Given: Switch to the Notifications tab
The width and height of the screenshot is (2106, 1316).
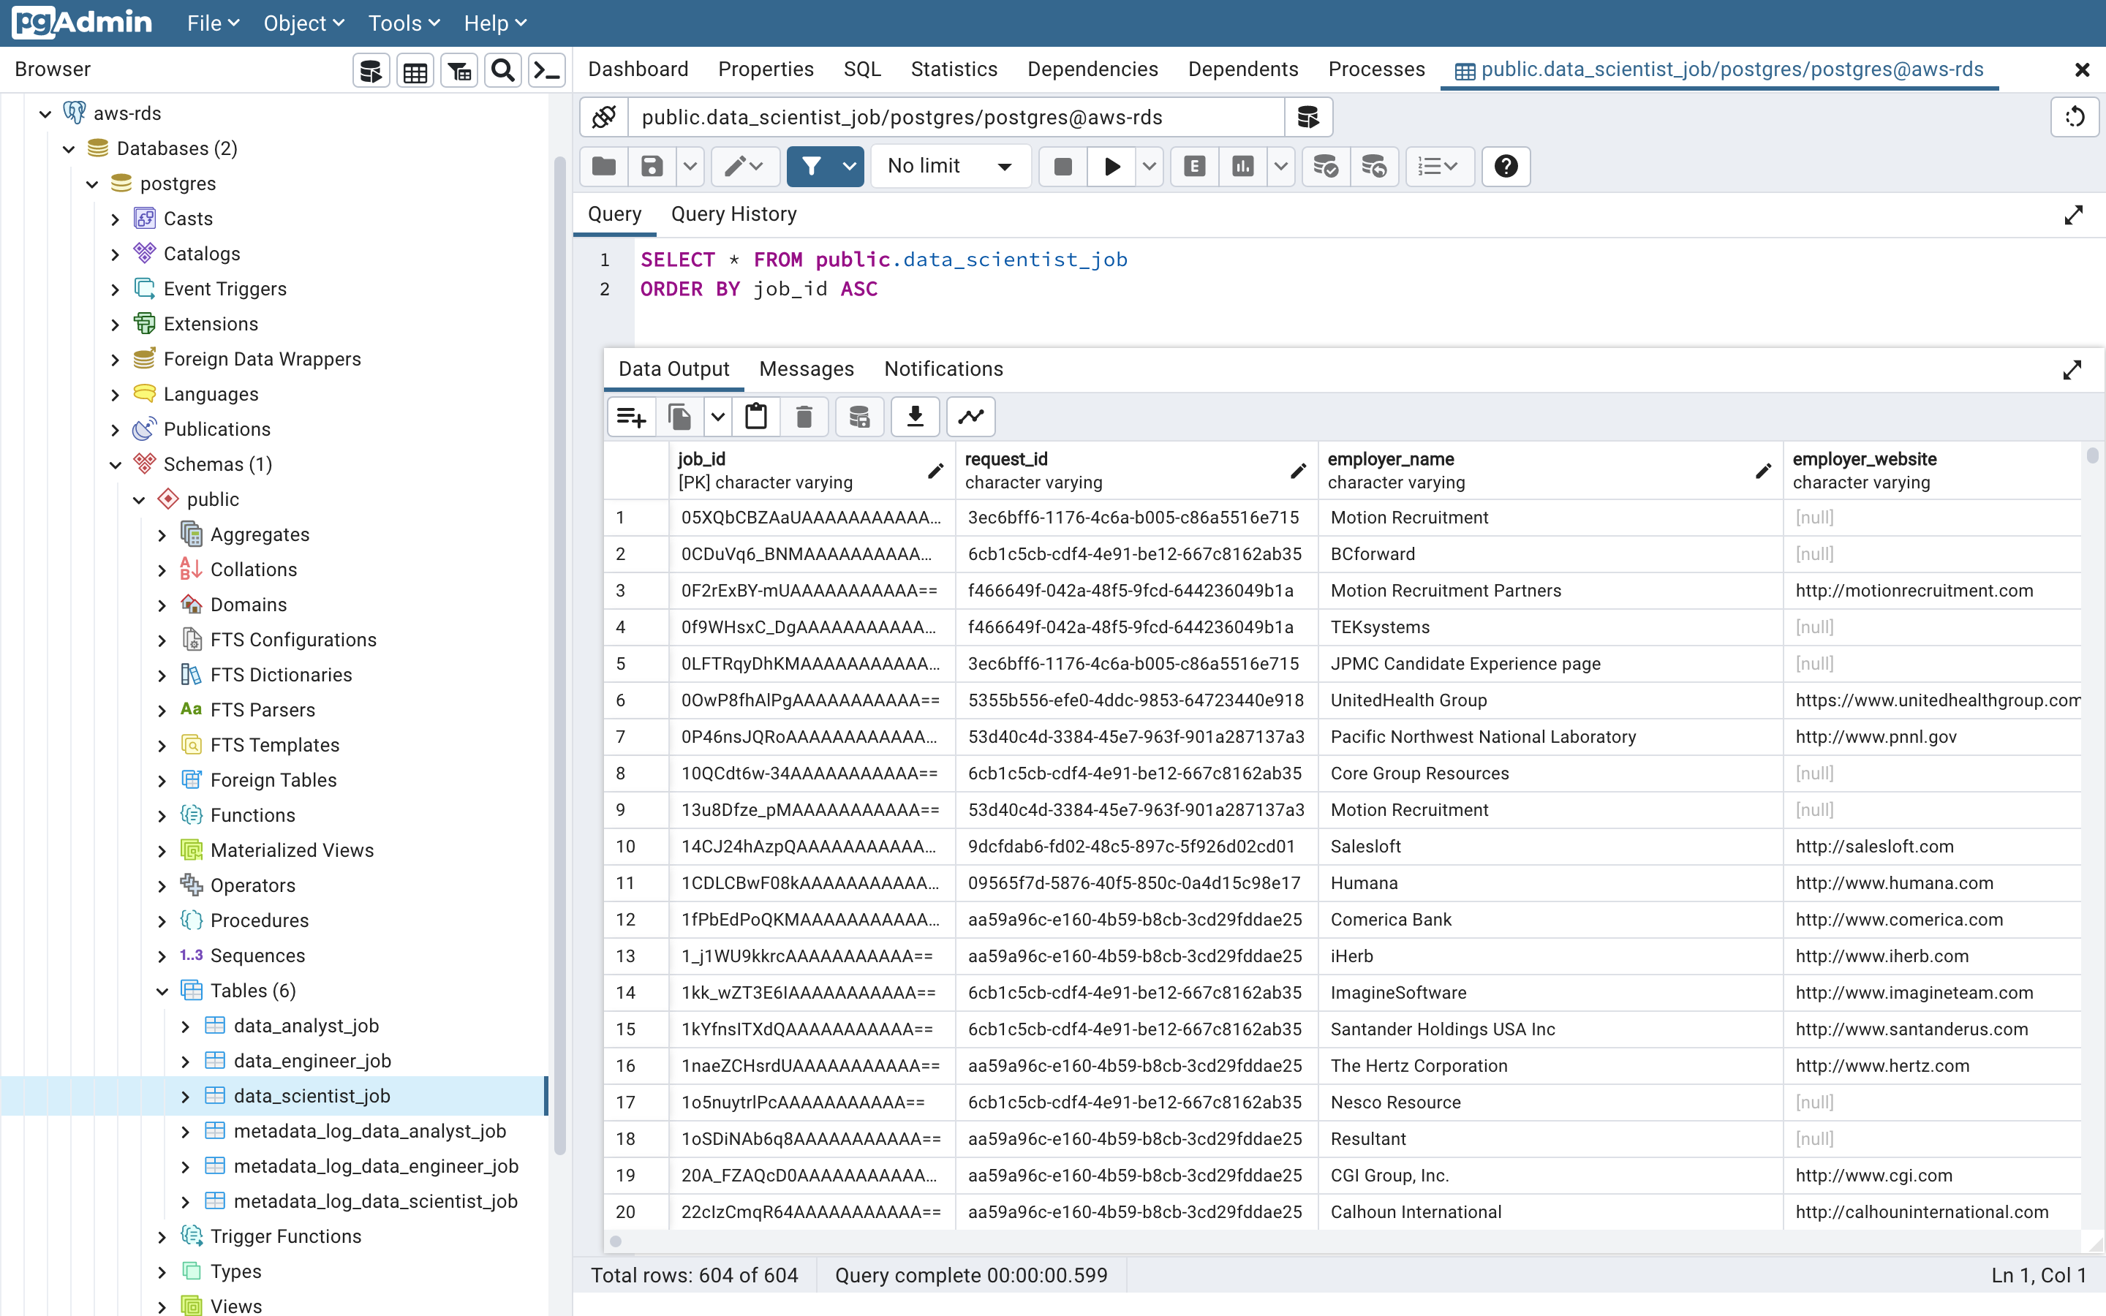Looking at the screenshot, I should 943,369.
